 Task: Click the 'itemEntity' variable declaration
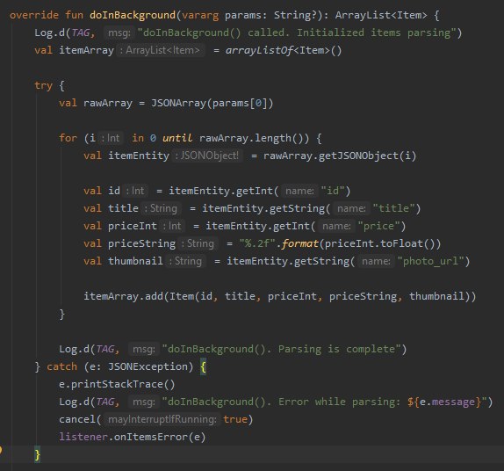139,156
